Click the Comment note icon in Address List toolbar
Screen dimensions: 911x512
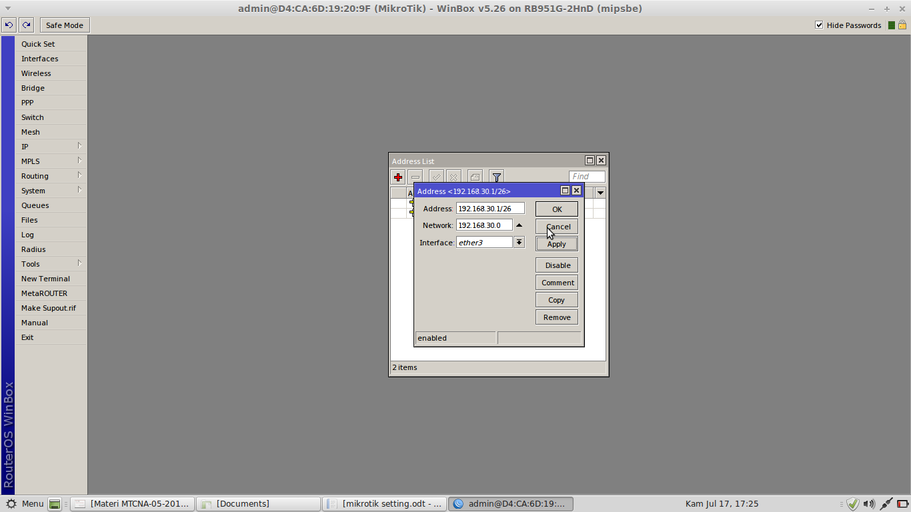coord(475,177)
